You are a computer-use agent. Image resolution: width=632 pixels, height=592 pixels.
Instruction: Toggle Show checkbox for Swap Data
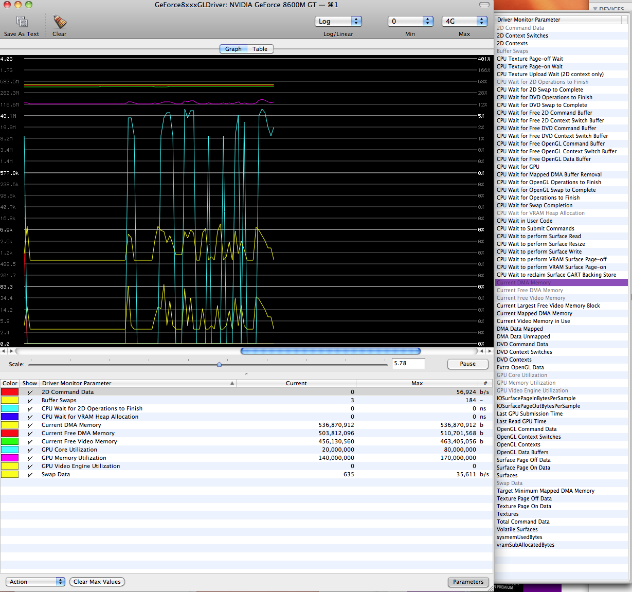click(x=30, y=474)
